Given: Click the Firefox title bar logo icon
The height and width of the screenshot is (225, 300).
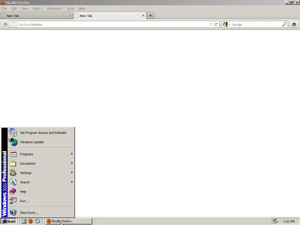Looking at the screenshot, I should pos(3,2).
